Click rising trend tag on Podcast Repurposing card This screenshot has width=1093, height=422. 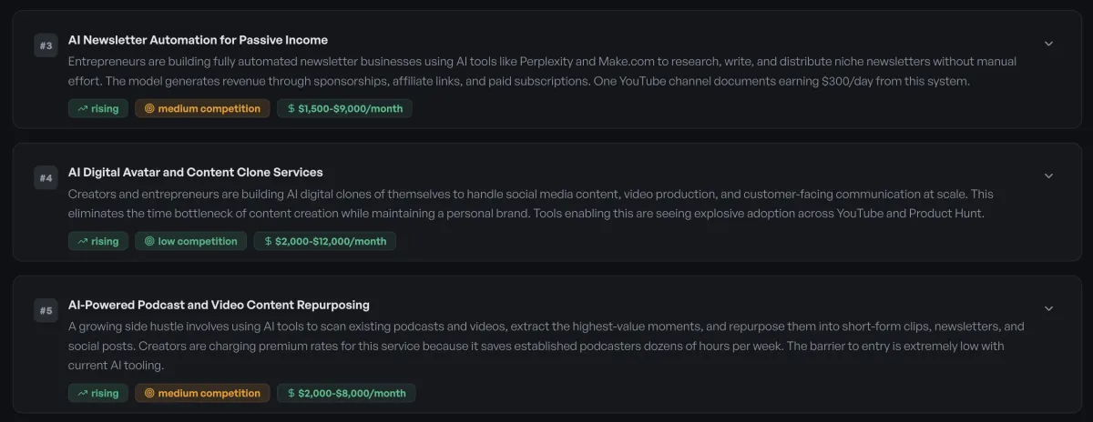coord(98,393)
